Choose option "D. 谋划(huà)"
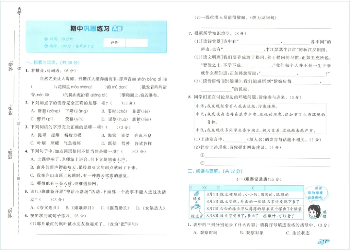Viewport: 350px width, 250px height. coord(115,119)
